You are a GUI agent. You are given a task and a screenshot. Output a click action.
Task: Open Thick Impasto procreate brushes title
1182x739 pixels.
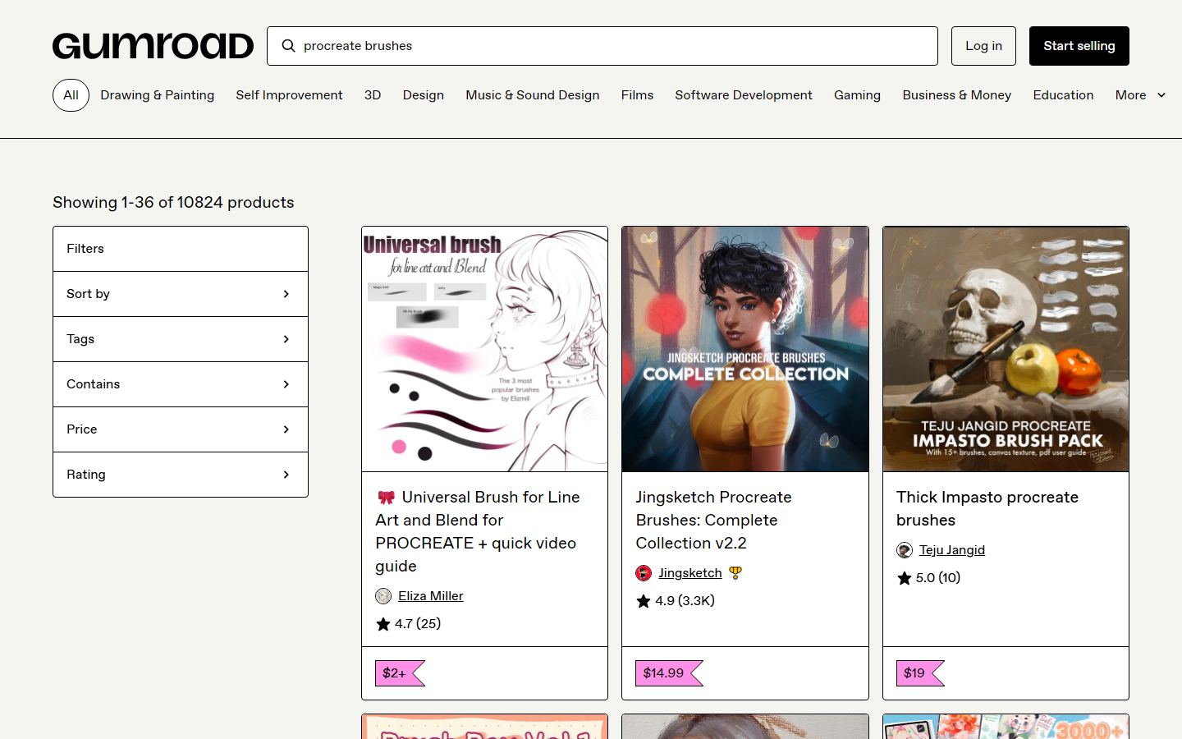(987, 509)
